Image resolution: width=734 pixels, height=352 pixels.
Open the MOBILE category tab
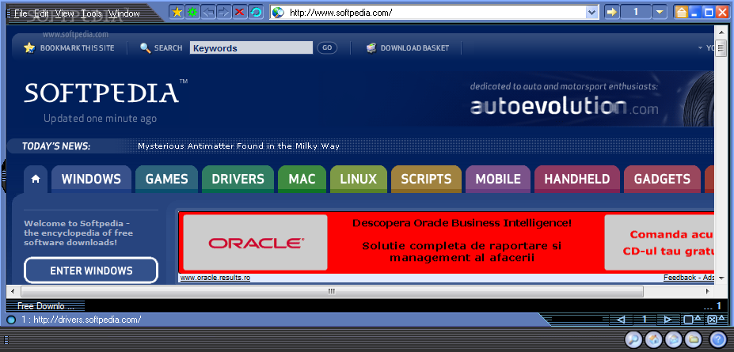tap(498, 179)
